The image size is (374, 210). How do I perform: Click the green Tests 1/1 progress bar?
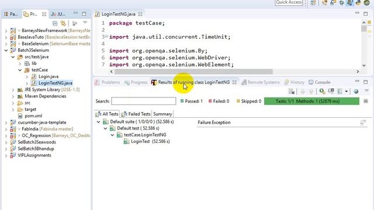311,101
